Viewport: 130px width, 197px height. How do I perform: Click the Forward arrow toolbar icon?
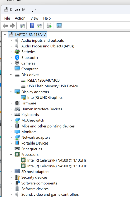point(12,26)
